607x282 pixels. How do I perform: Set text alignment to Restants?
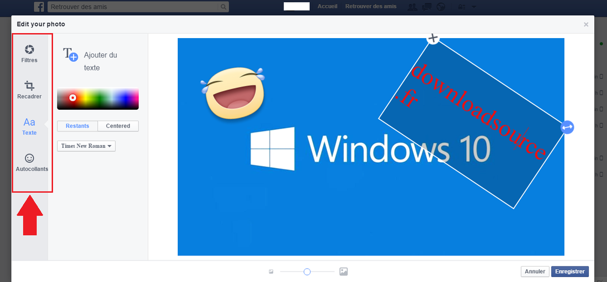coord(77,126)
